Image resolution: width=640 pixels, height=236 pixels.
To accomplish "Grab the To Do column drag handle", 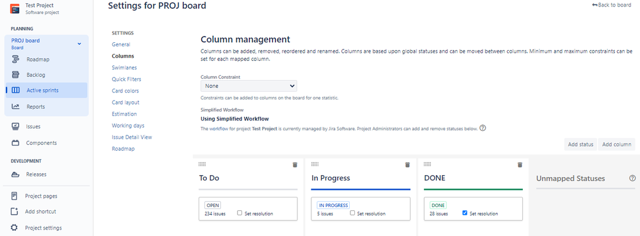I will (x=202, y=164).
